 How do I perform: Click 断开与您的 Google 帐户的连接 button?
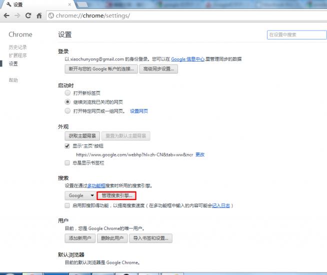pyautogui.click(x=101, y=69)
